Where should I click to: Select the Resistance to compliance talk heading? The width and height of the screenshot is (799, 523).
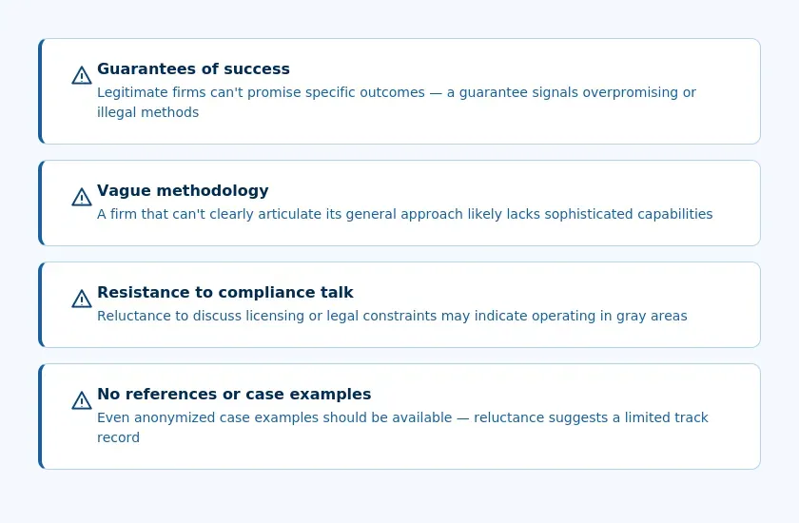pyautogui.click(x=224, y=292)
